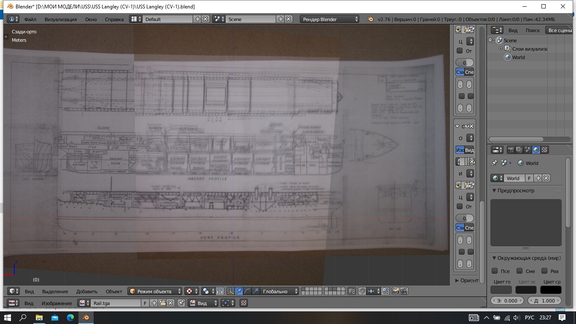Open the 'Файл' menu

(30, 19)
